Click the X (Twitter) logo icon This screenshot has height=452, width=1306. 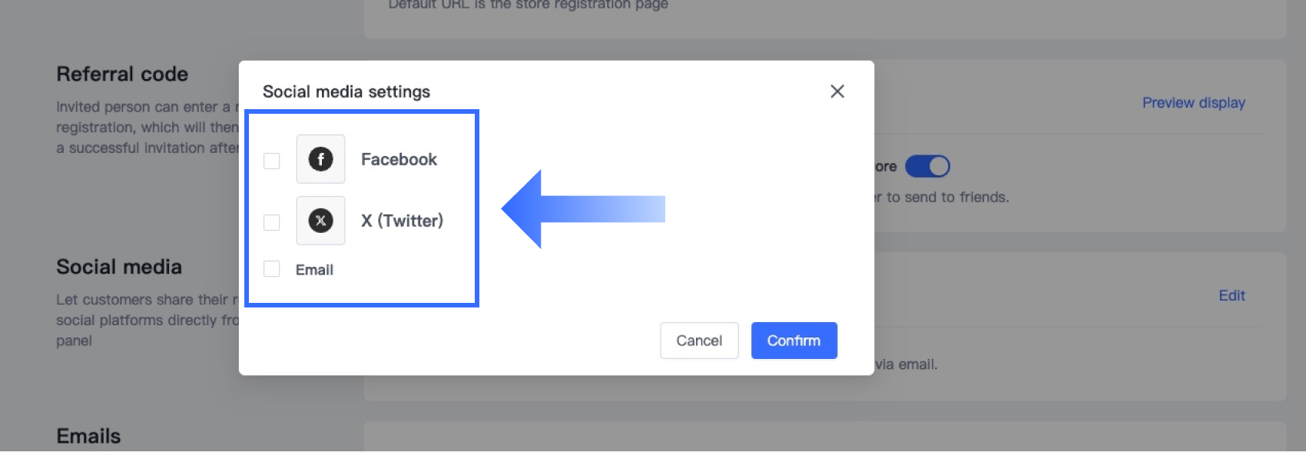(x=320, y=221)
